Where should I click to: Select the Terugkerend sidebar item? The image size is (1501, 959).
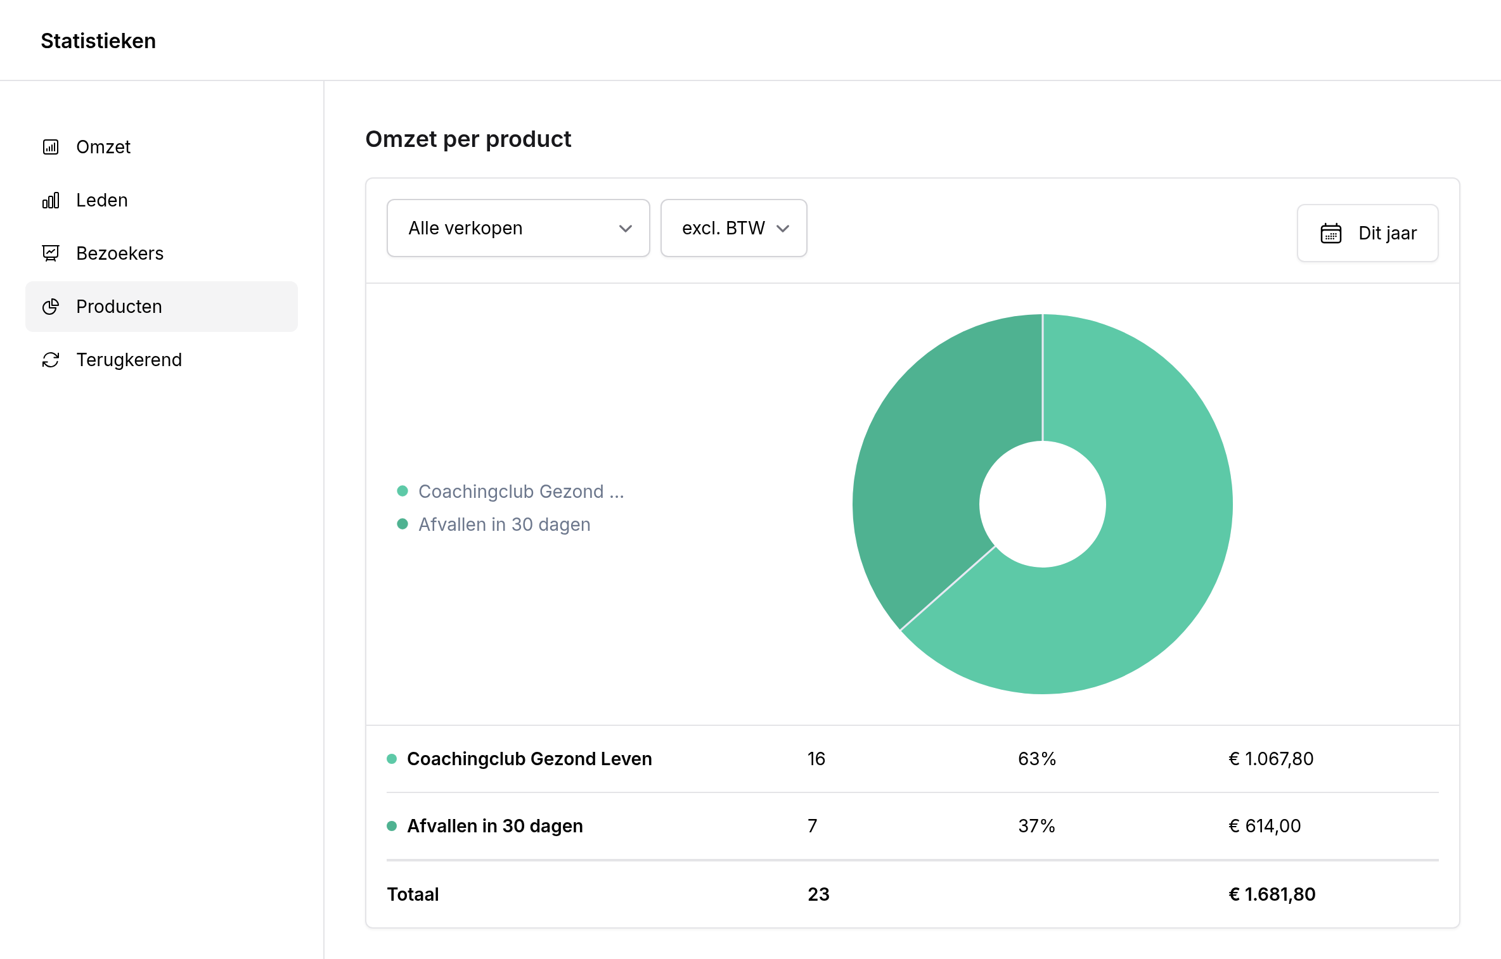click(162, 360)
